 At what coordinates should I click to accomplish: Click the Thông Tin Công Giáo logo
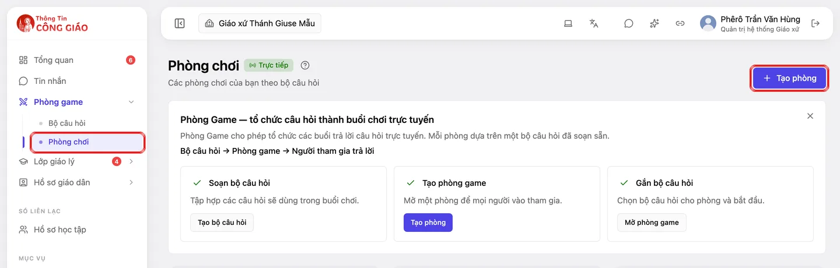coord(52,23)
